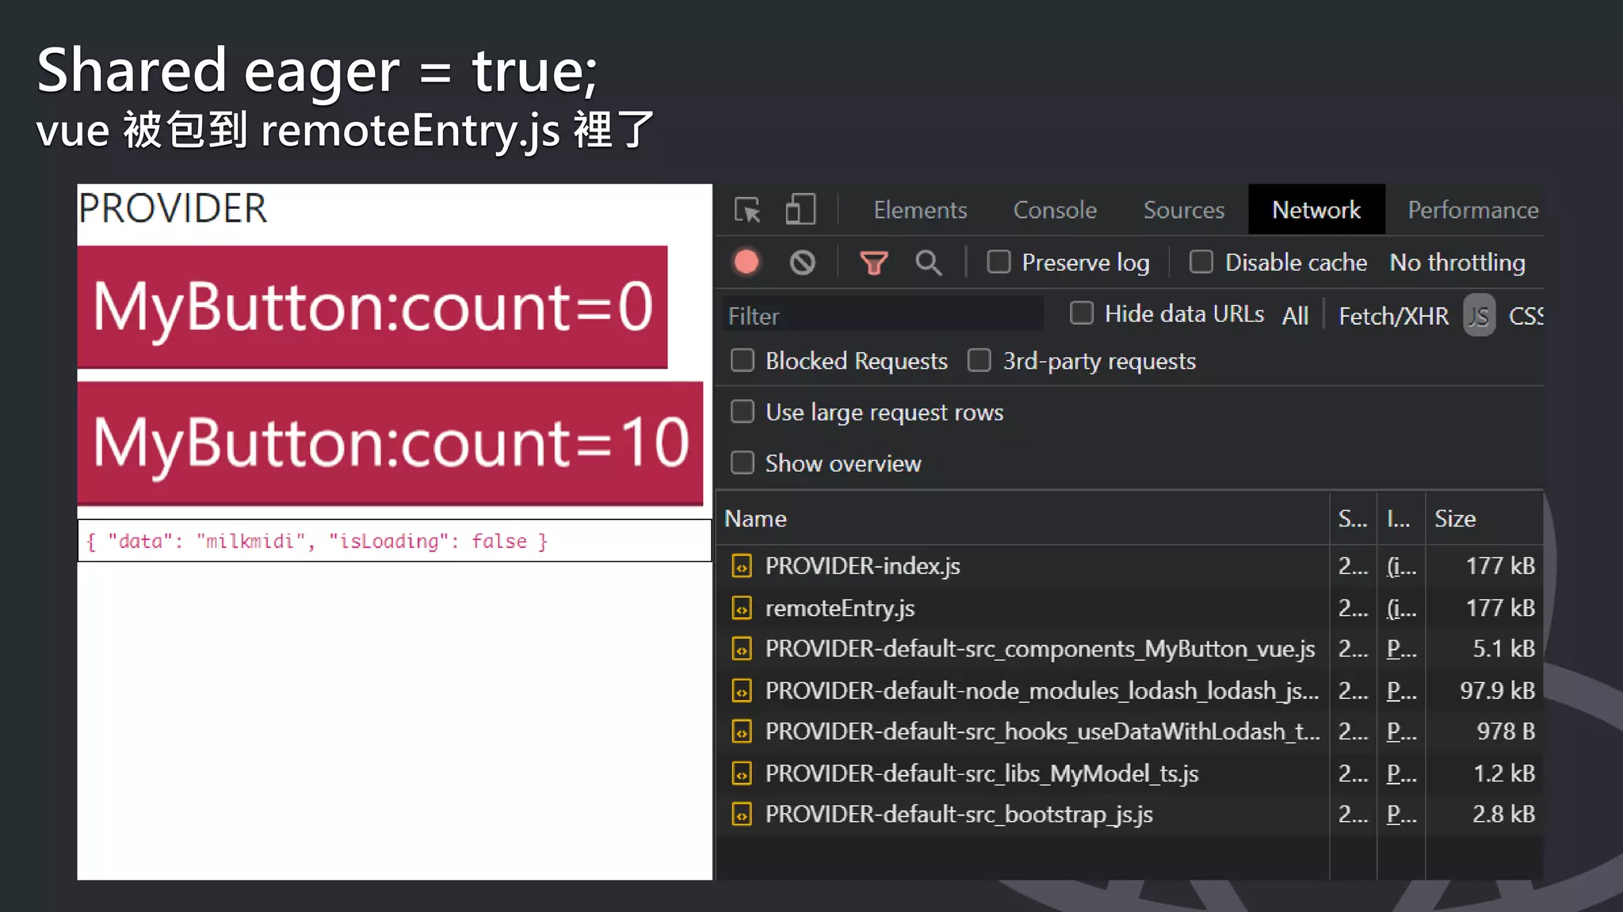The height and width of the screenshot is (912, 1623).
Task: Open network search magnifier icon
Action: tap(929, 262)
